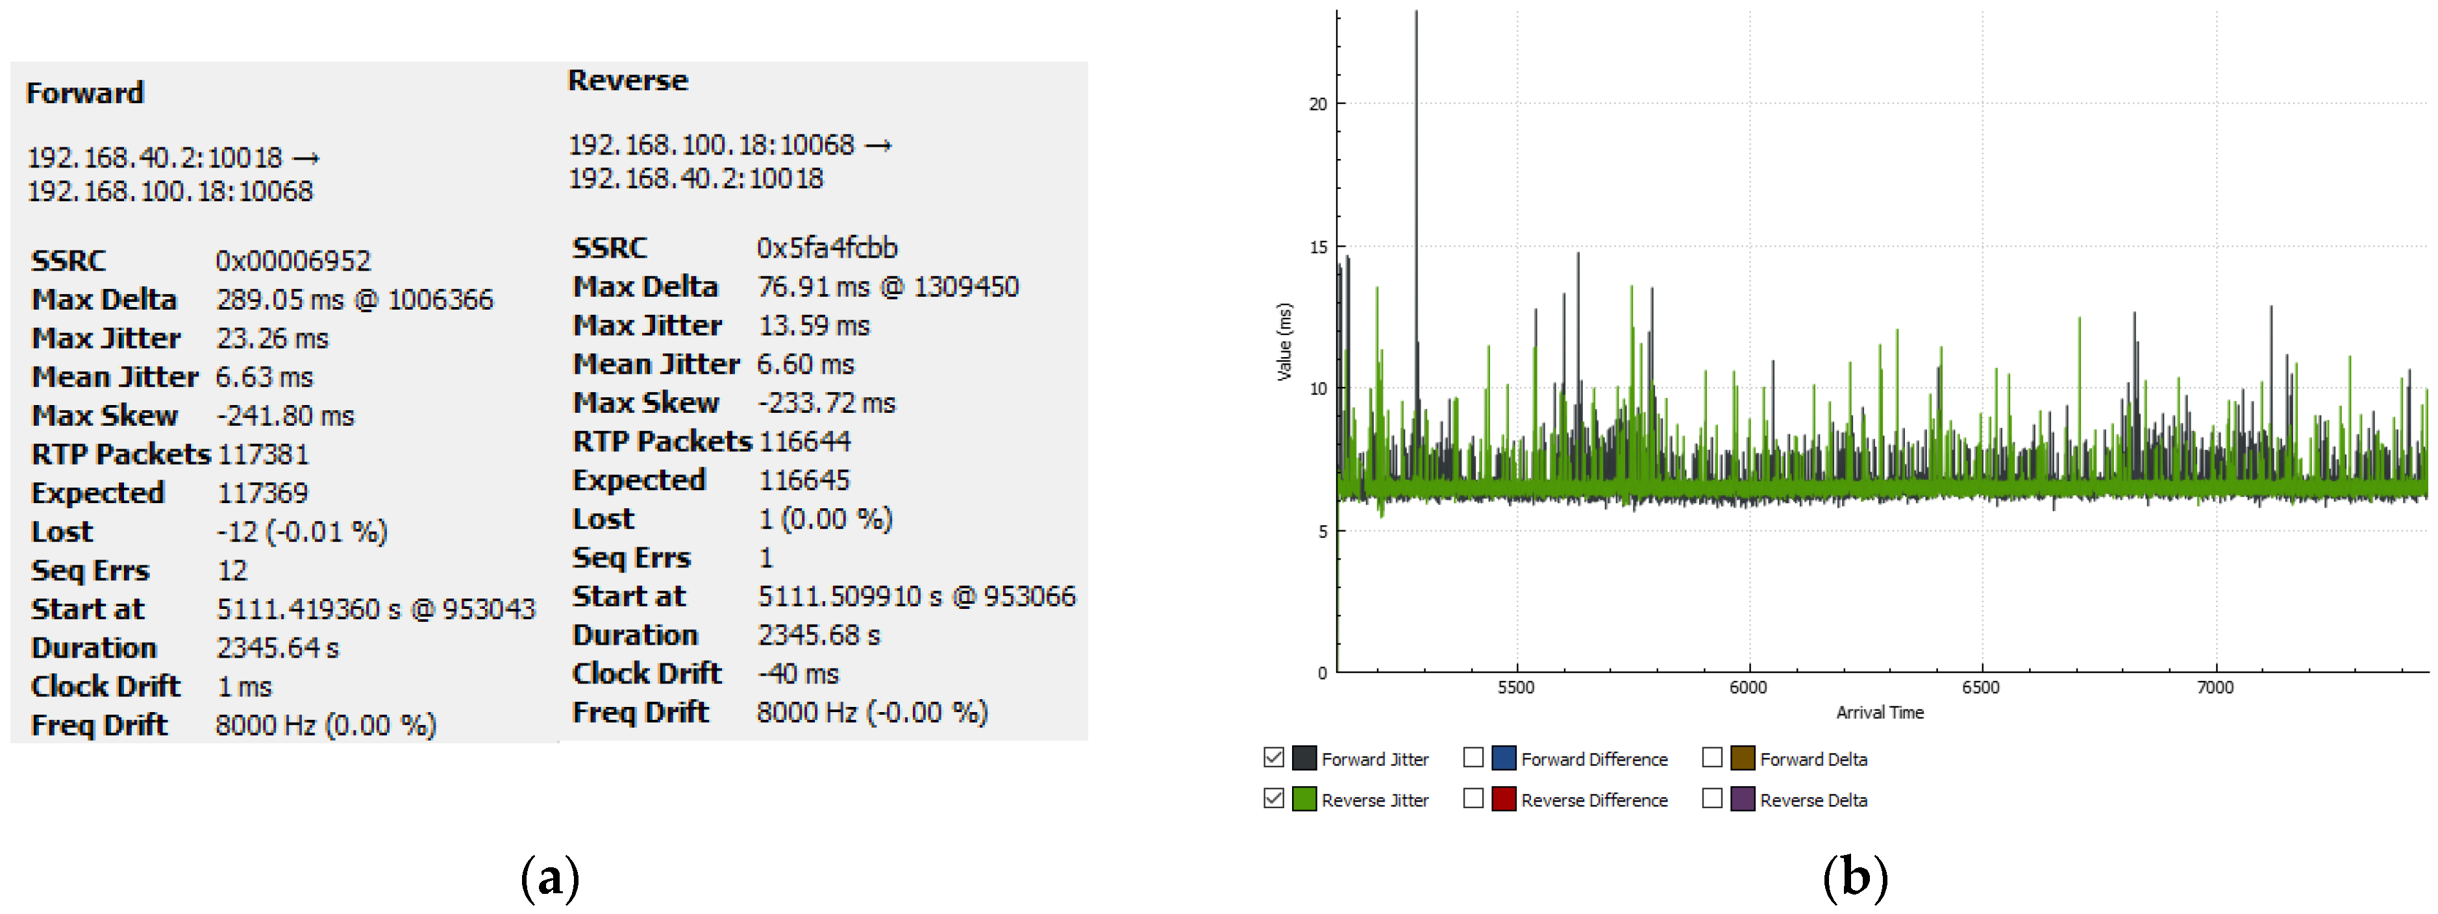This screenshot has height=914, width=2438.
Task: Uncheck the Reverse Jitter checkbox
Action: [1274, 798]
